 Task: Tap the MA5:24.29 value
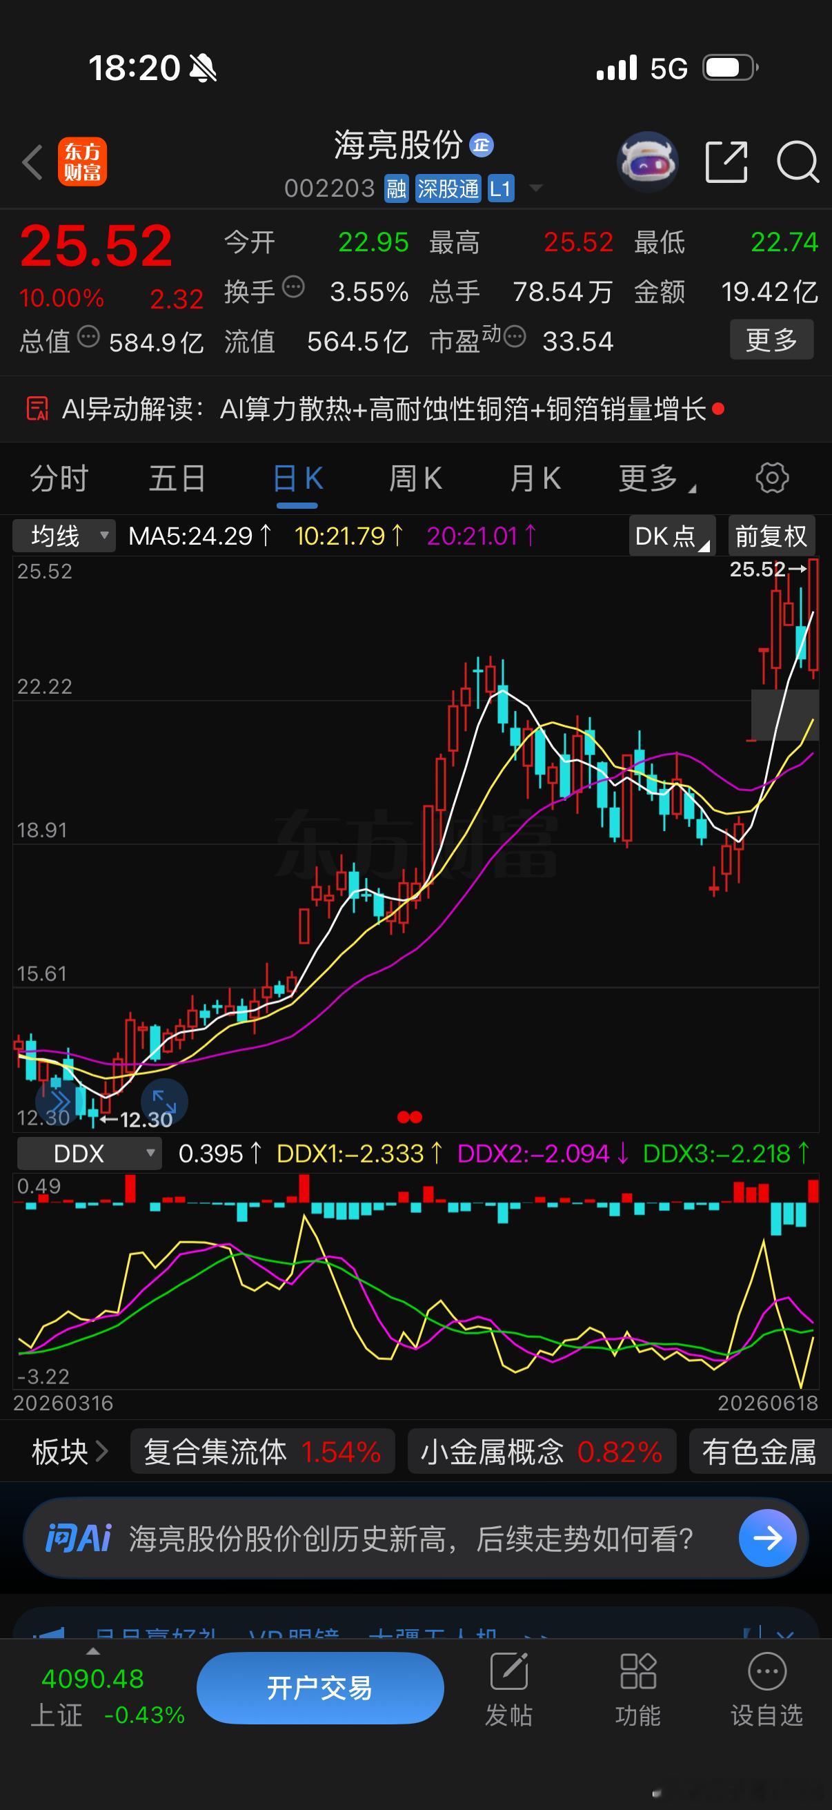pos(199,536)
